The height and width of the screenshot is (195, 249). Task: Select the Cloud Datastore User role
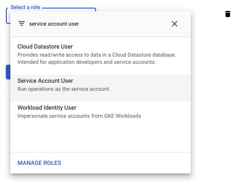(x=101, y=54)
